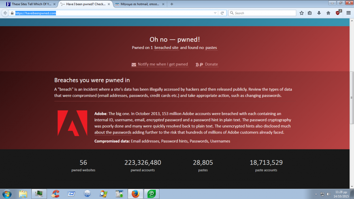Click the bitcoin BP icon beside Donate
This screenshot has width=354, height=199.
pos(199,65)
